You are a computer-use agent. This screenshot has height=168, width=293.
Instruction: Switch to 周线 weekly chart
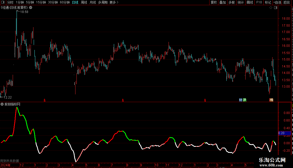(x=84, y=2)
